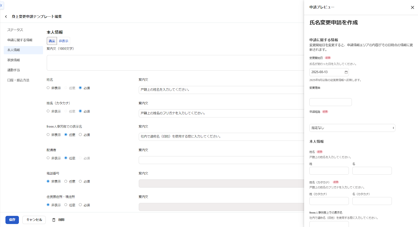The image size is (418, 227).
Task: Click text 2025年9月以降の従業員情報へ反映します。
Action: pyautogui.click(x=335, y=80)
